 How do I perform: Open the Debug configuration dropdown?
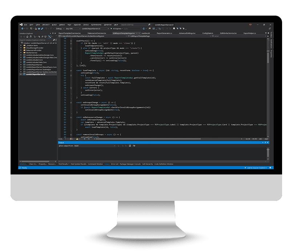(x=60, y=29)
